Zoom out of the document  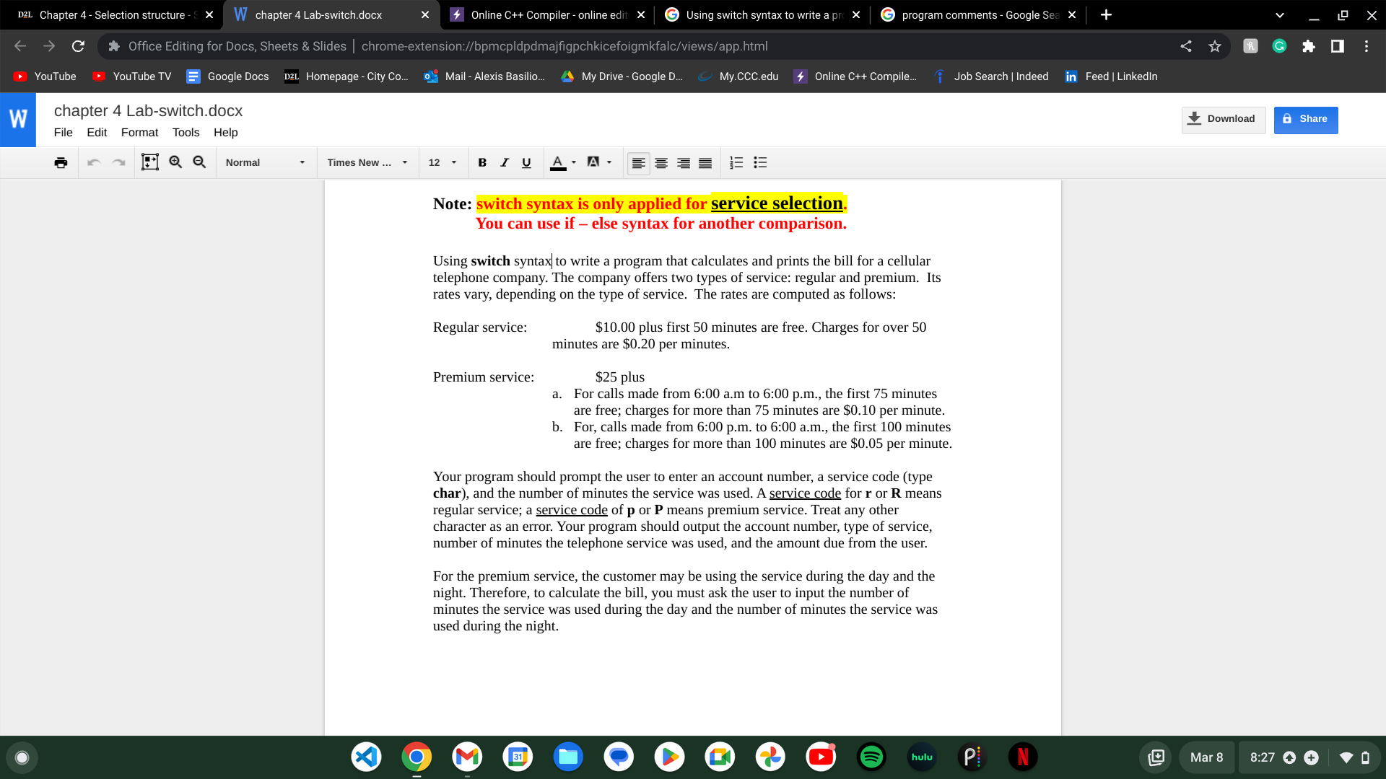[x=199, y=162]
